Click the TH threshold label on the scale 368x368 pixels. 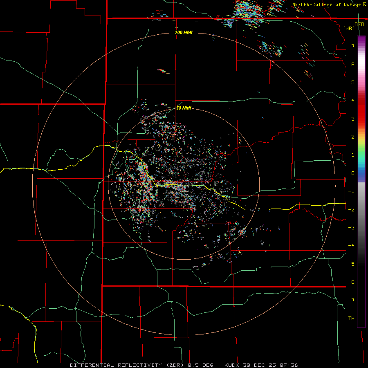tap(351, 318)
